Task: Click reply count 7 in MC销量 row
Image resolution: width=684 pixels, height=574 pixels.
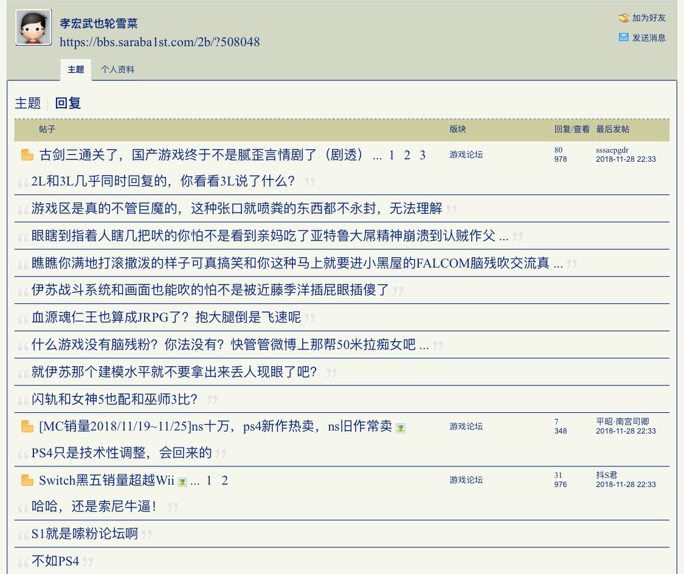Action: tap(556, 422)
